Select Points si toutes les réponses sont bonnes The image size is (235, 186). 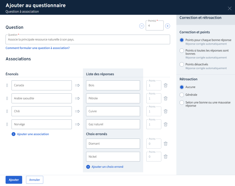(182, 51)
